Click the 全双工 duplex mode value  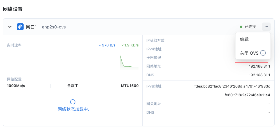(x=73, y=86)
